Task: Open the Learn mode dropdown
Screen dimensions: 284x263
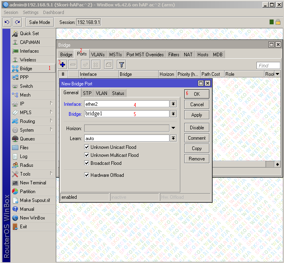Action: 173,138
